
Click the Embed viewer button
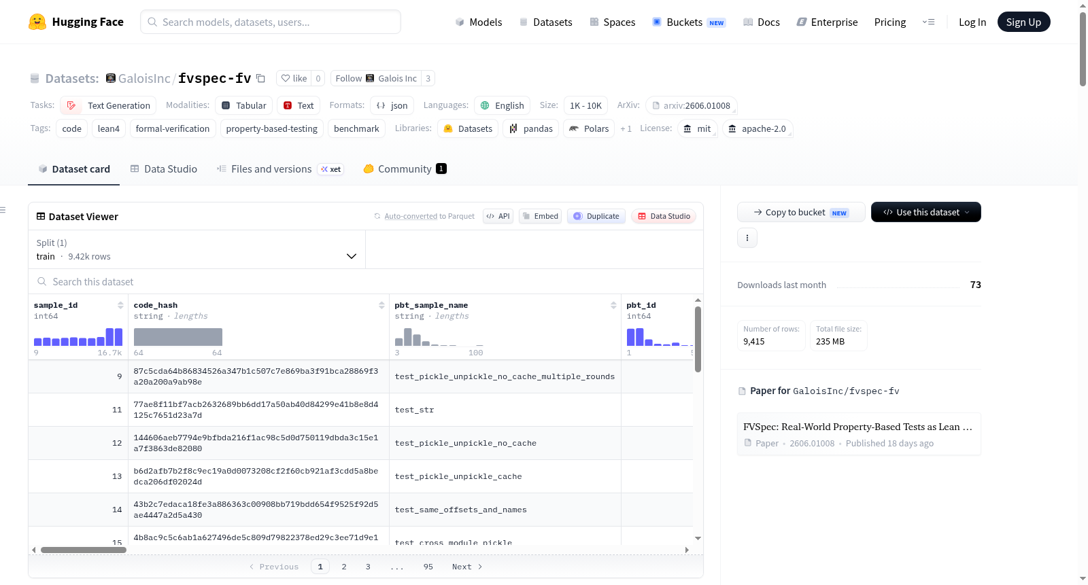tap(540, 216)
